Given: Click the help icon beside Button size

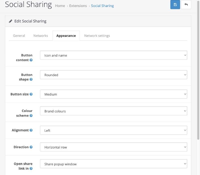Looking at the screenshot, I should (x=31, y=94).
